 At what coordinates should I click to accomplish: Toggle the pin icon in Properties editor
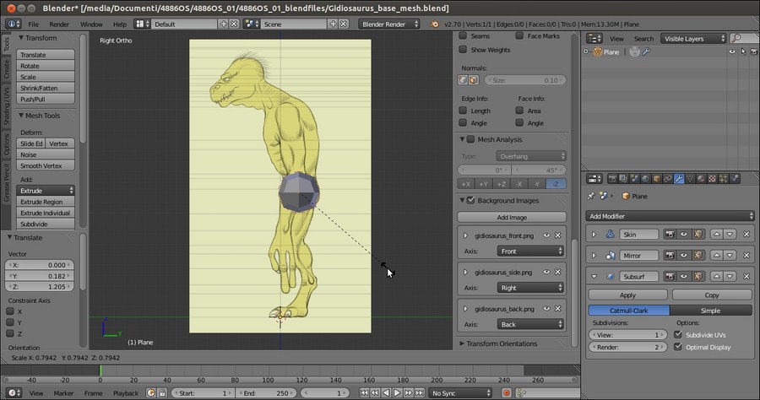pyautogui.click(x=591, y=196)
